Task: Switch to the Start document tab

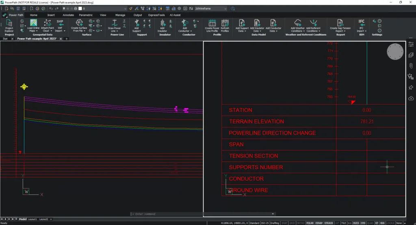Action: click(5, 39)
